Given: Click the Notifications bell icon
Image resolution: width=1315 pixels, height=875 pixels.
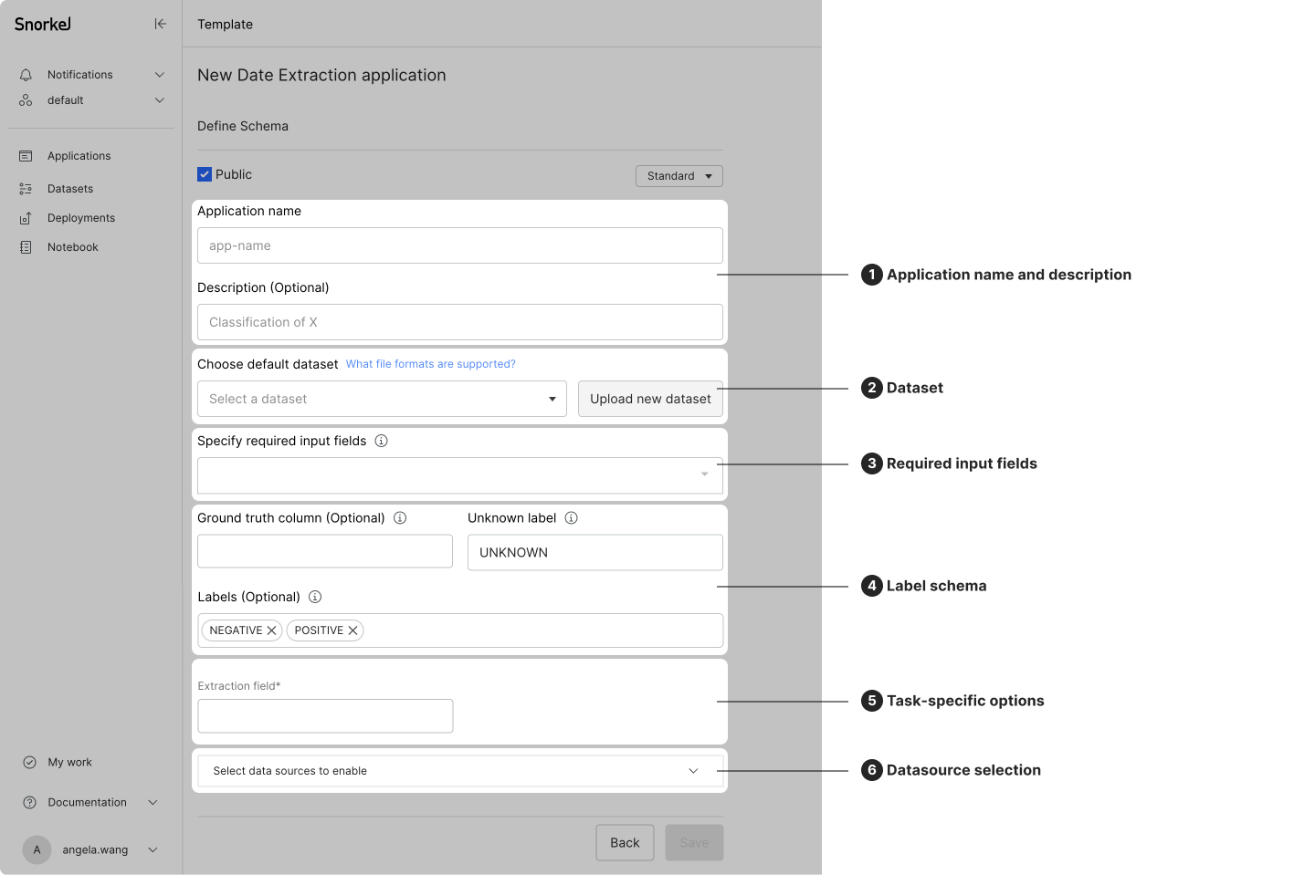Looking at the screenshot, I should [x=26, y=75].
